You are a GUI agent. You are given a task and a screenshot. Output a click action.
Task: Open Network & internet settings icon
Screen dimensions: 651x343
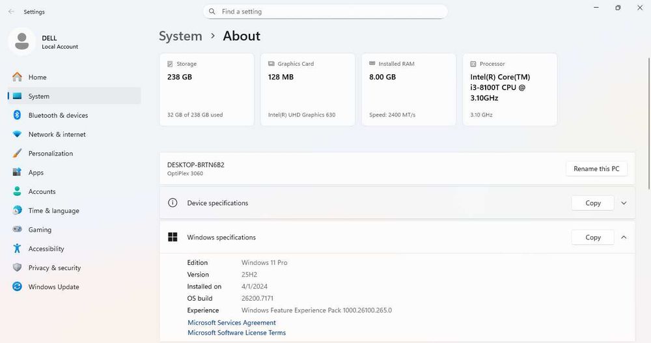click(x=17, y=134)
